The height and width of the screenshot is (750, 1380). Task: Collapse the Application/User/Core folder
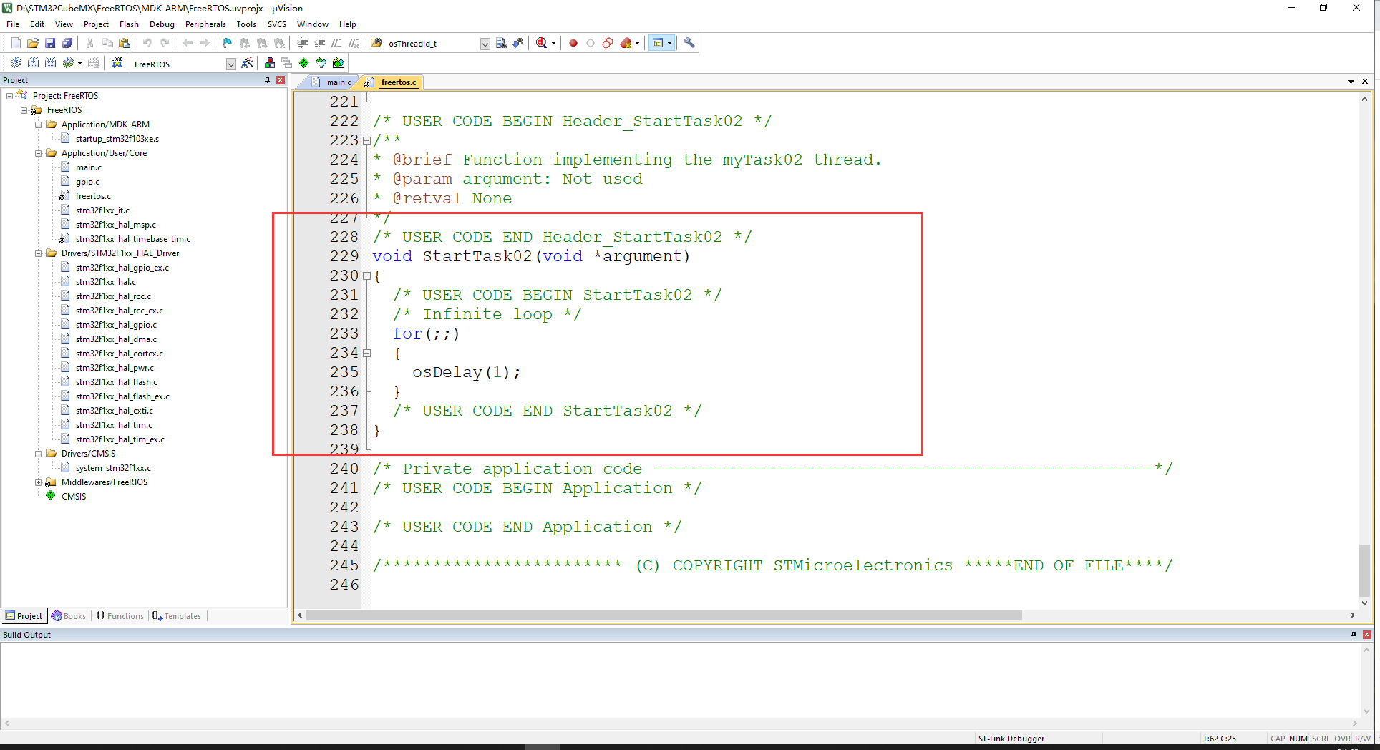pyautogui.click(x=39, y=153)
